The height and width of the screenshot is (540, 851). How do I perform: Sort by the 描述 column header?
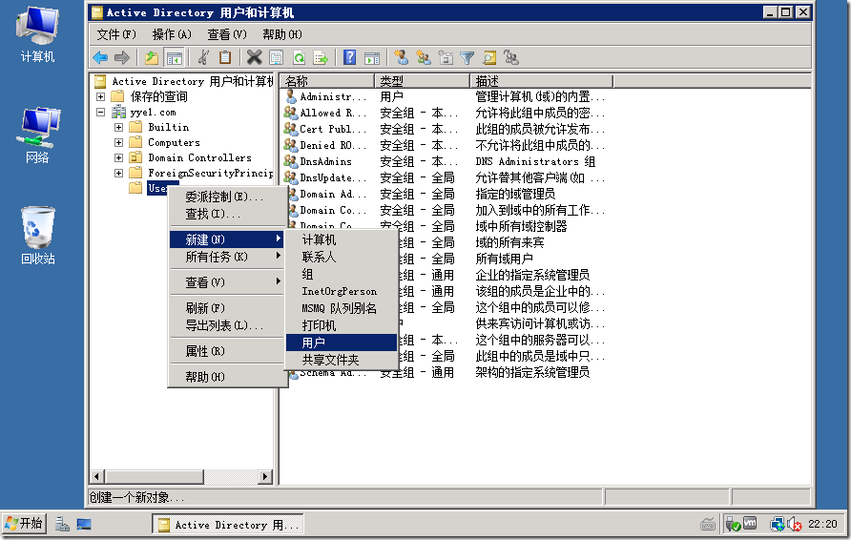pos(541,81)
